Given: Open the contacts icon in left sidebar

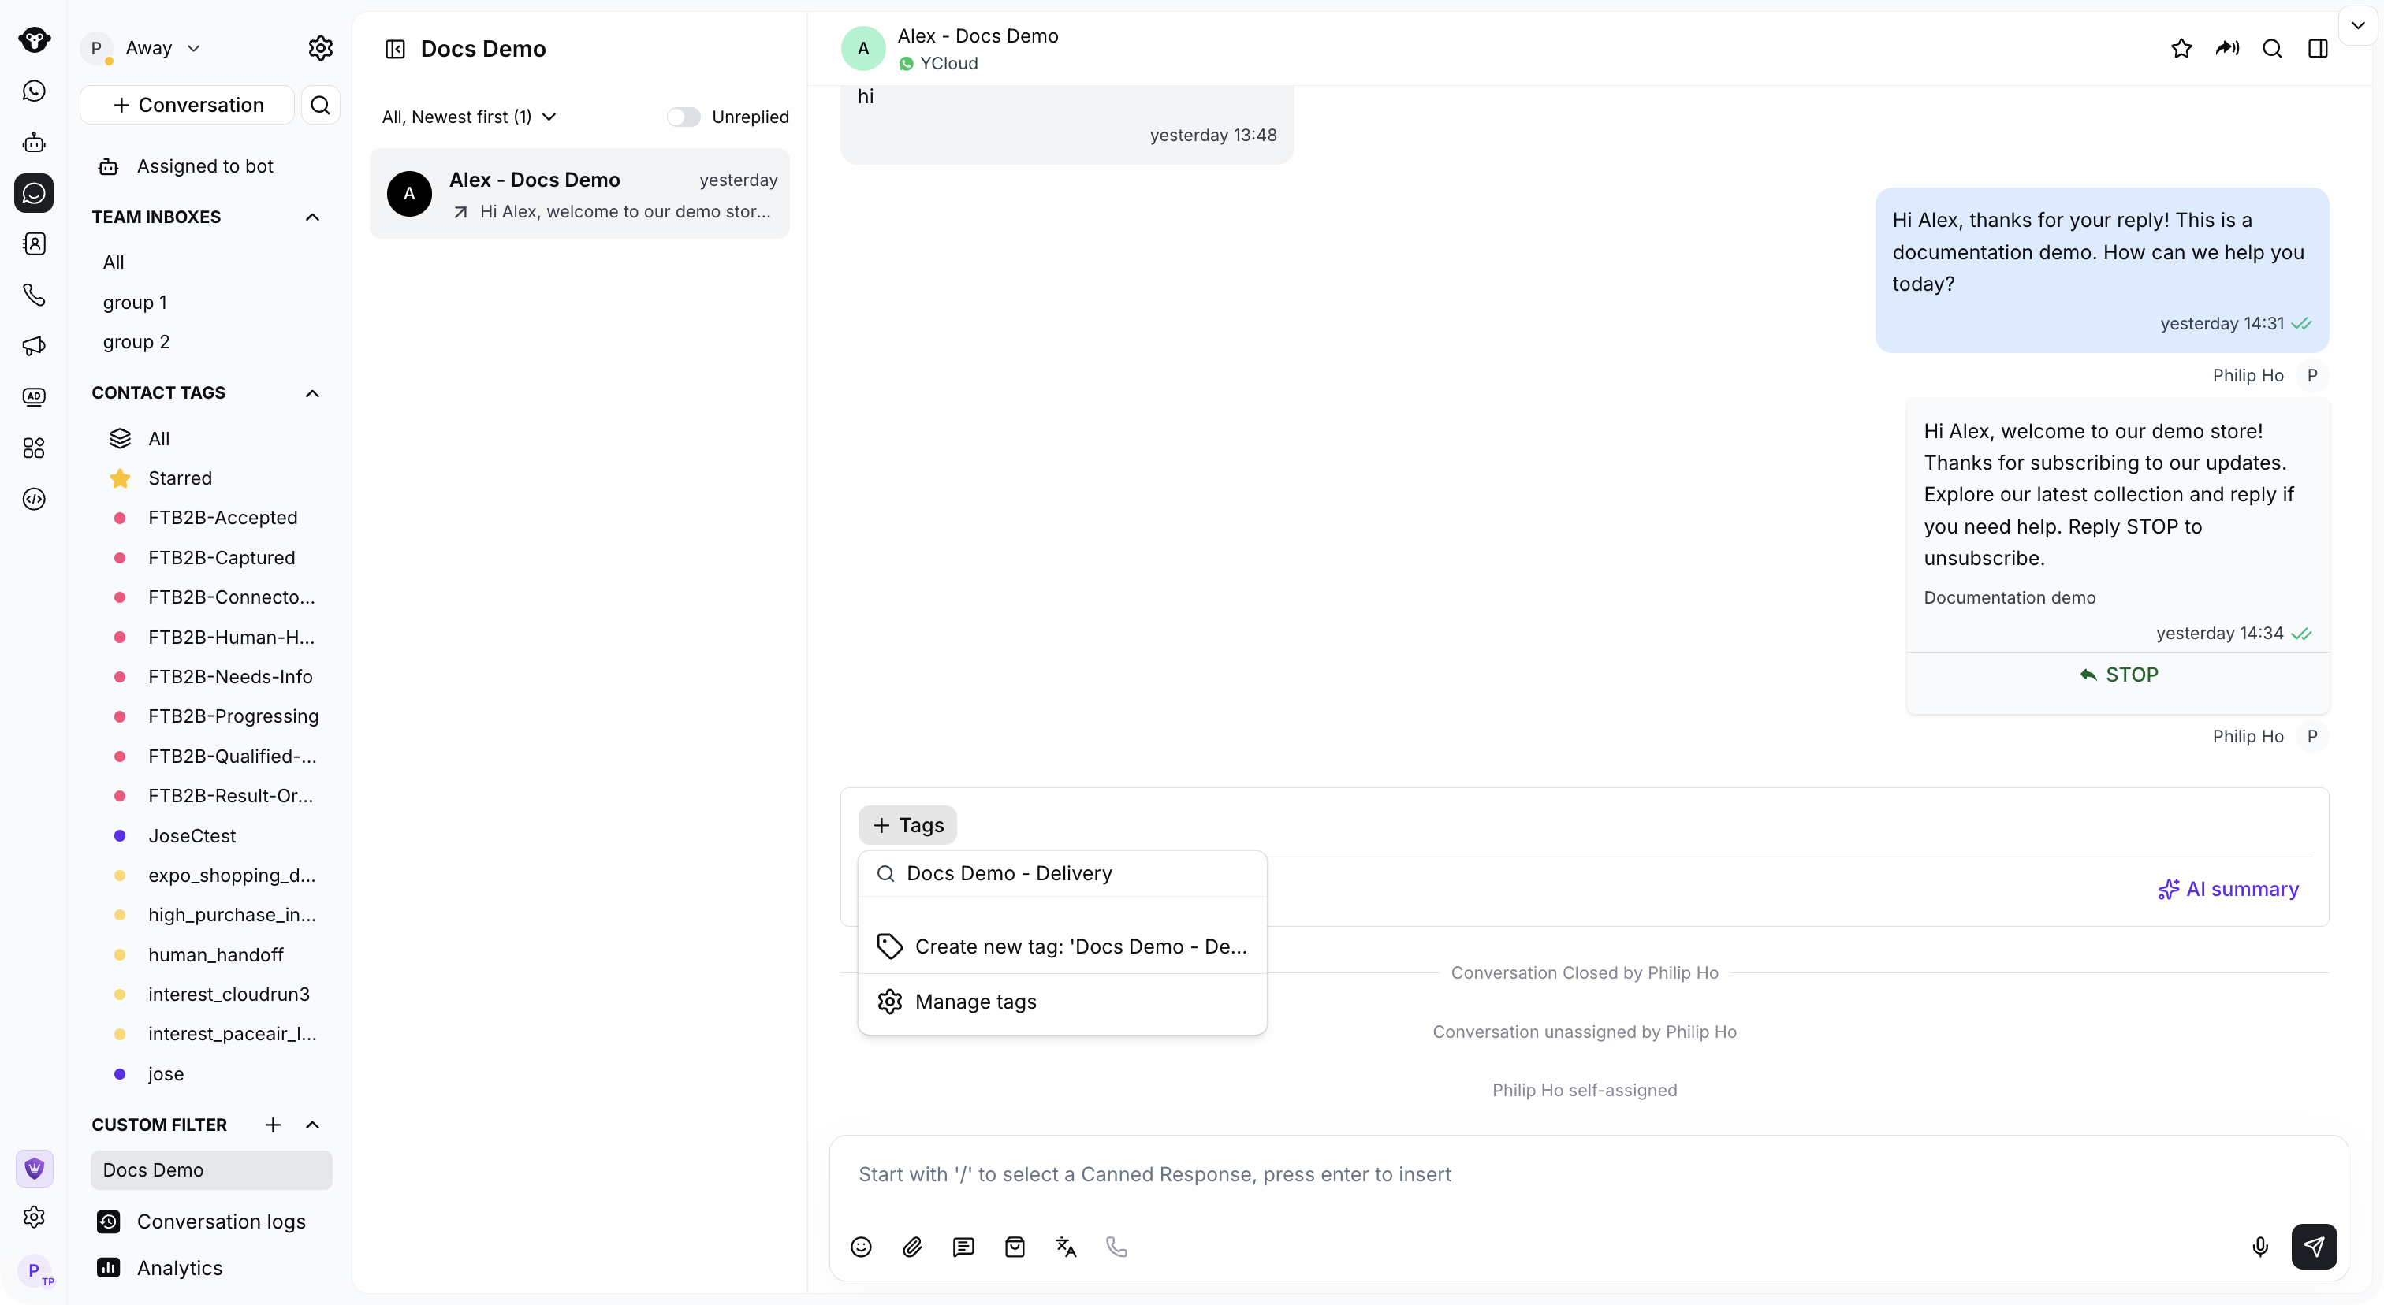Looking at the screenshot, I should coord(34,244).
